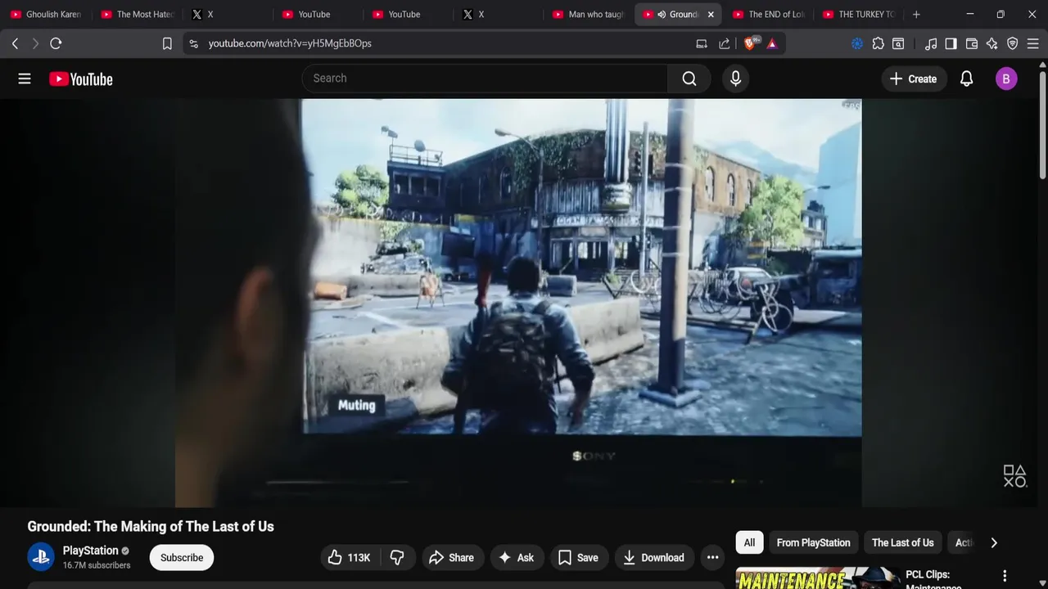This screenshot has height=589, width=1048.
Task: Bookmark this page with the bookmark icon
Action: (167, 43)
